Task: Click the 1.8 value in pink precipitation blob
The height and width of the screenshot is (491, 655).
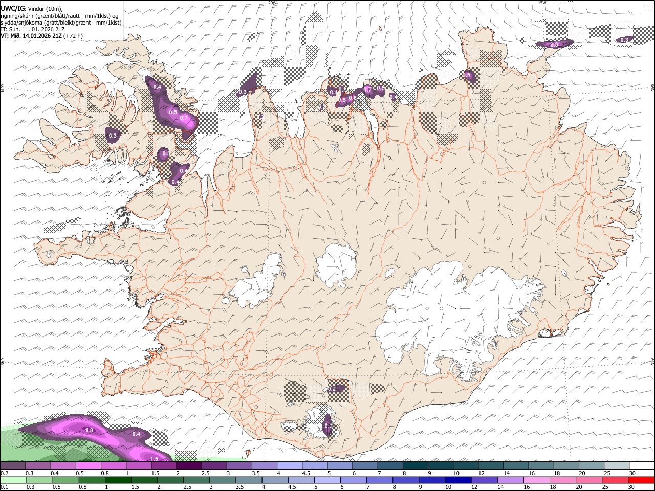Action: (x=89, y=431)
